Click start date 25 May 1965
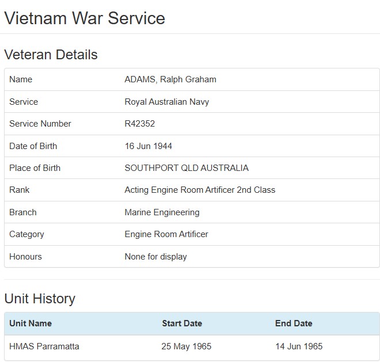Image resolution: width=380 pixels, height=362 pixels. (x=187, y=346)
